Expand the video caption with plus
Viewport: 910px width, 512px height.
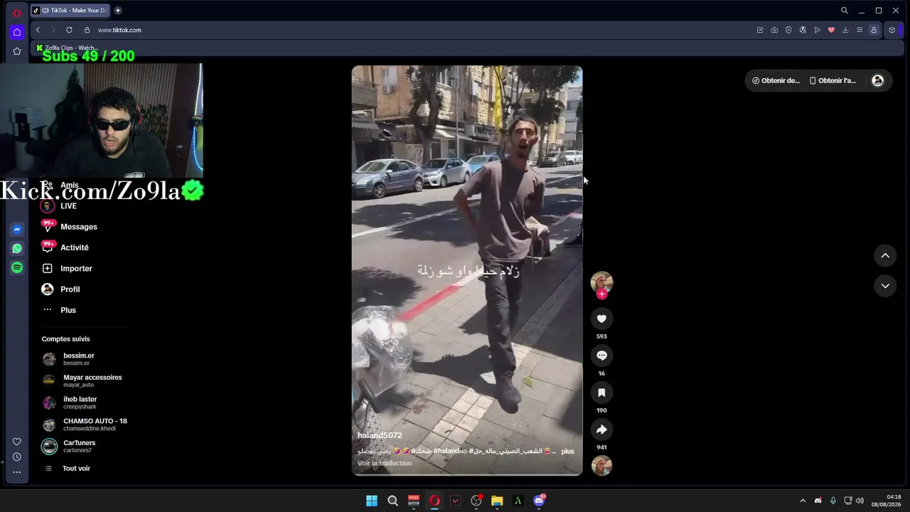(x=567, y=451)
